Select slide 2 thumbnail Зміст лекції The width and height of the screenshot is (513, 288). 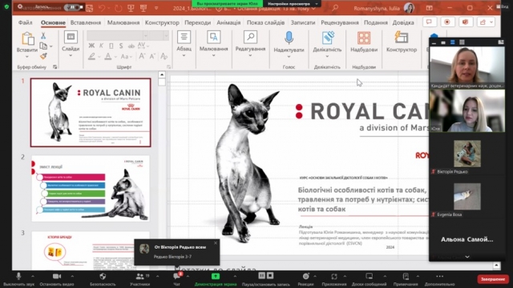91,189
